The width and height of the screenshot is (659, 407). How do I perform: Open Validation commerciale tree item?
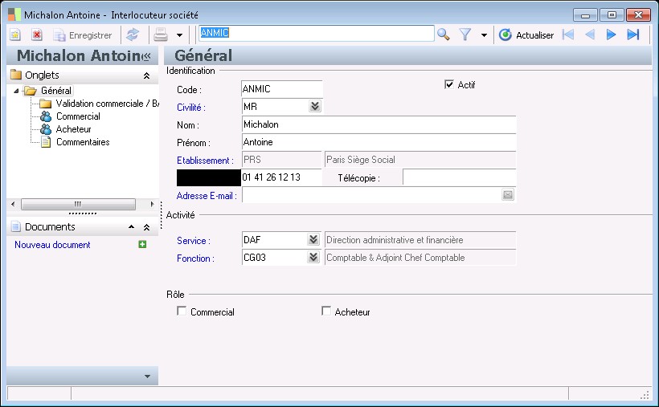[x=102, y=104]
